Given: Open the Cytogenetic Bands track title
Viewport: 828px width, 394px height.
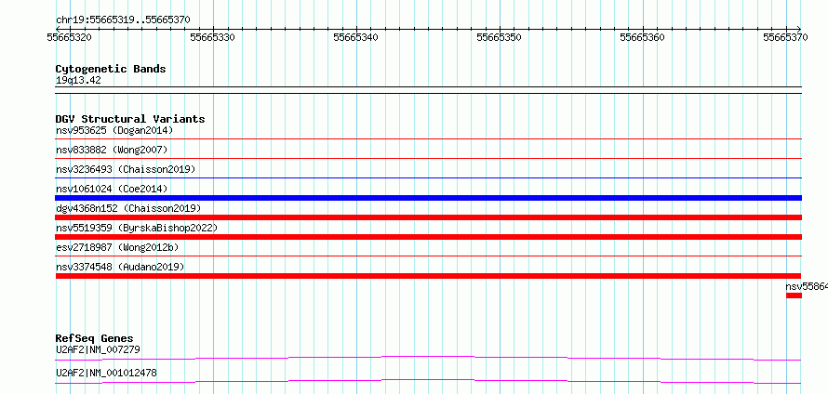Looking at the screenshot, I should pyautogui.click(x=111, y=69).
